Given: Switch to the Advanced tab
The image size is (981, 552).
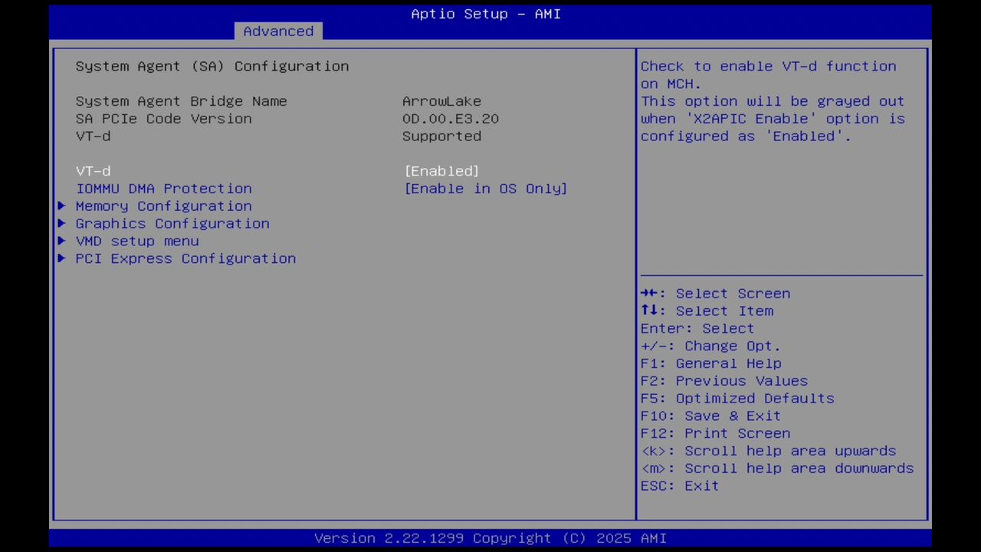Looking at the screenshot, I should point(278,31).
